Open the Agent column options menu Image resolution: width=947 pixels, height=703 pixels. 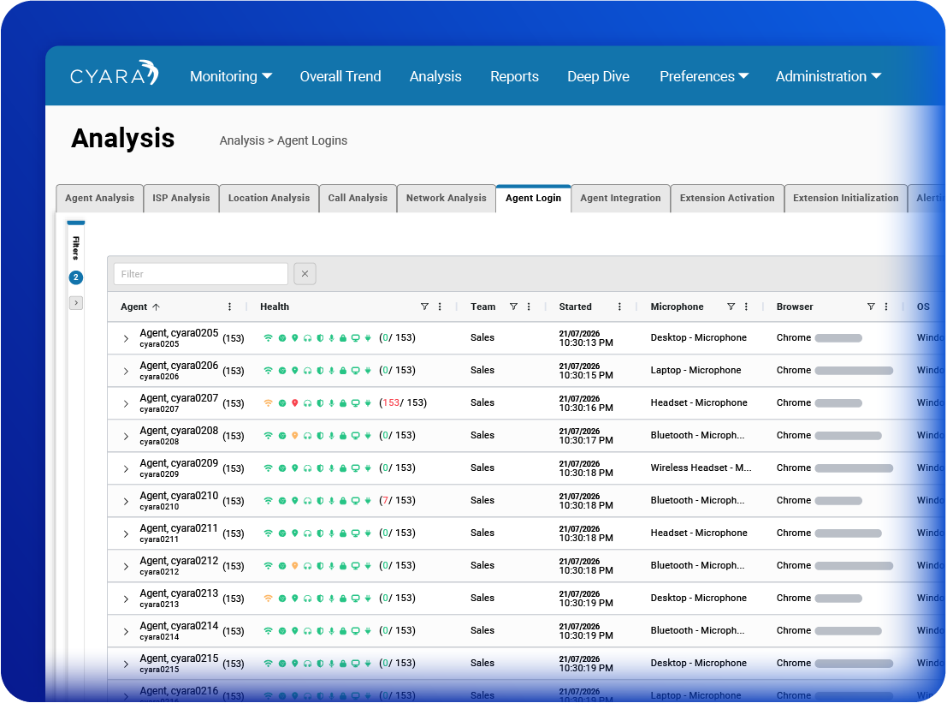click(x=229, y=307)
